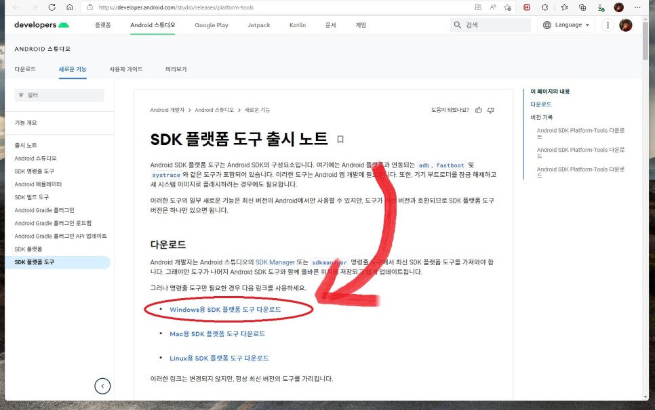Screen dimensions: 655x410
Task: Bookmark the SDK 플랫폼 도구 출시 노트 page
Action: click(340, 140)
